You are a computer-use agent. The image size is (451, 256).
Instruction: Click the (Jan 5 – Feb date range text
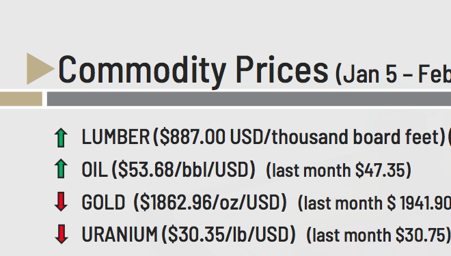coord(393,74)
